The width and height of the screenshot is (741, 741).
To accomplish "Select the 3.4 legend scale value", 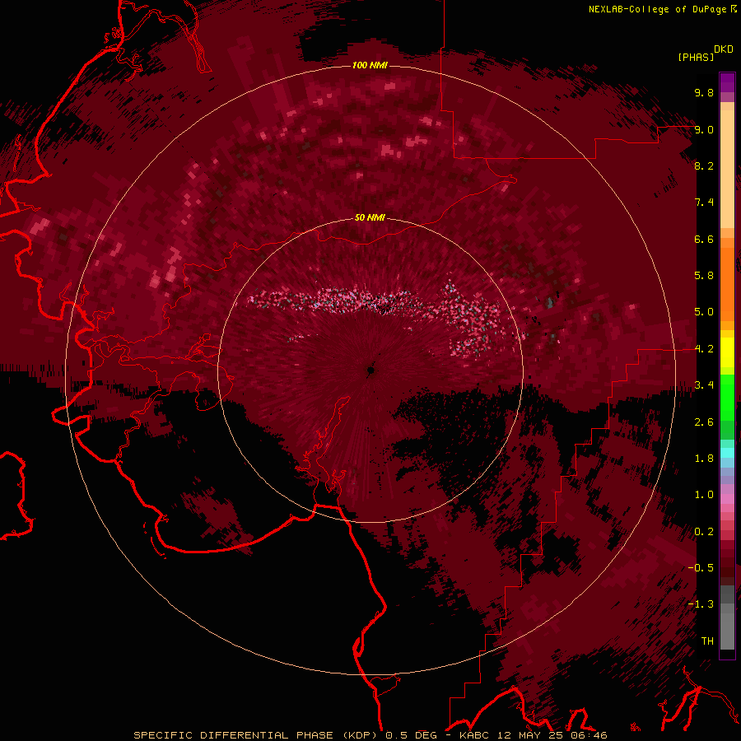I will click(x=704, y=385).
